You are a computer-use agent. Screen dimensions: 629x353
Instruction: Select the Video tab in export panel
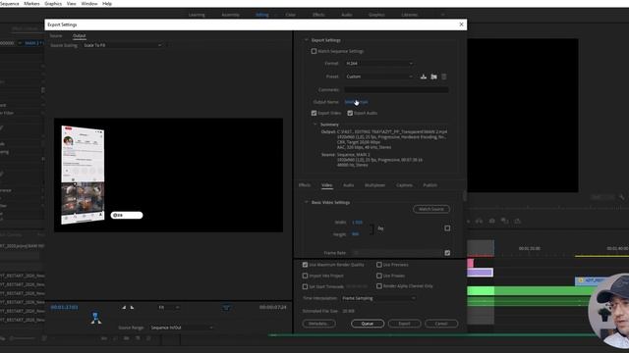coord(327,185)
